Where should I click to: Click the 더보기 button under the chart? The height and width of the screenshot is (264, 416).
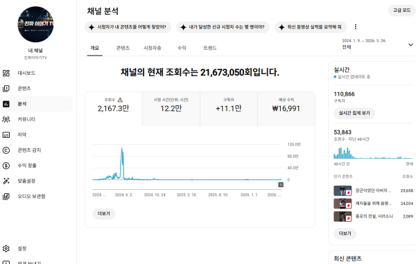click(104, 213)
